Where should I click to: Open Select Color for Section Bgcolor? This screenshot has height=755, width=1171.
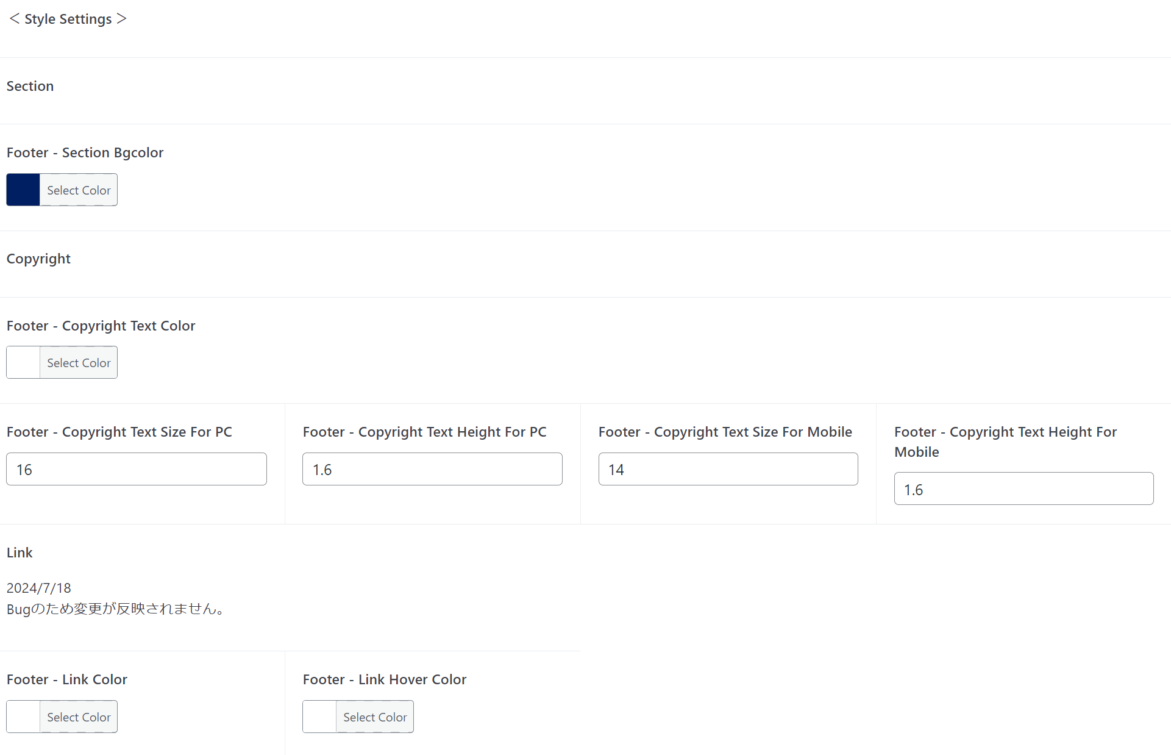pyautogui.click(x=79, y=190)
